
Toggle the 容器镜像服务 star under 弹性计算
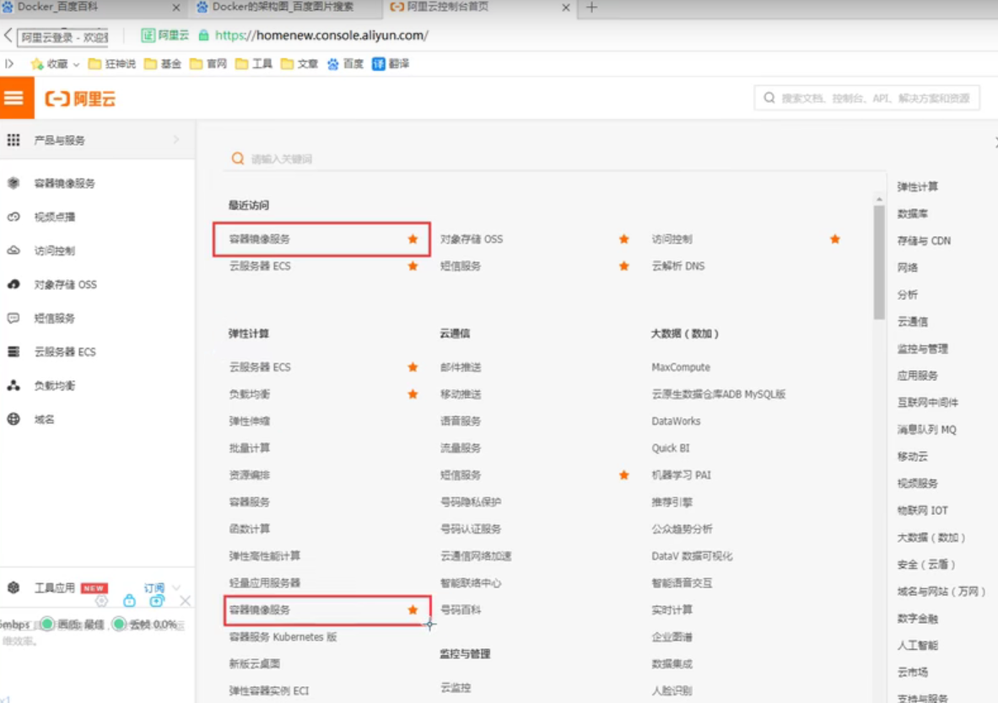[x=413, y=609]
